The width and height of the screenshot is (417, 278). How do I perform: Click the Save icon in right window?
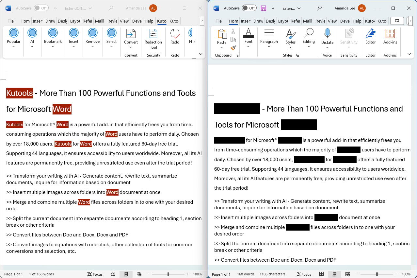click(263, 8)
